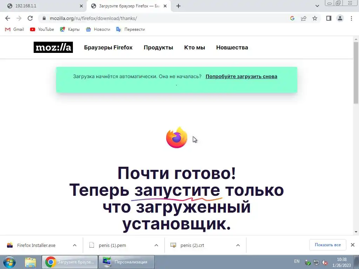Open the Gmail bookmark
The image size is (359, 269).
click(14, 29)
